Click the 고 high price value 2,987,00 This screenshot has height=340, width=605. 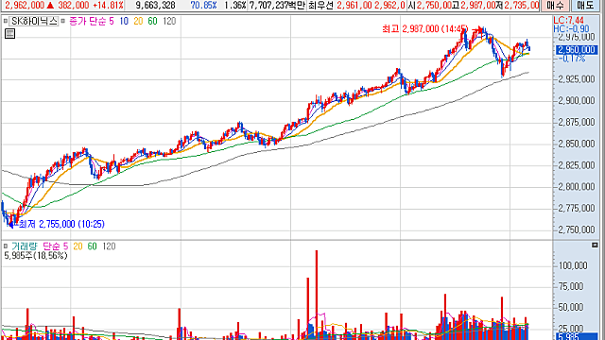click(x=478, y=5)
